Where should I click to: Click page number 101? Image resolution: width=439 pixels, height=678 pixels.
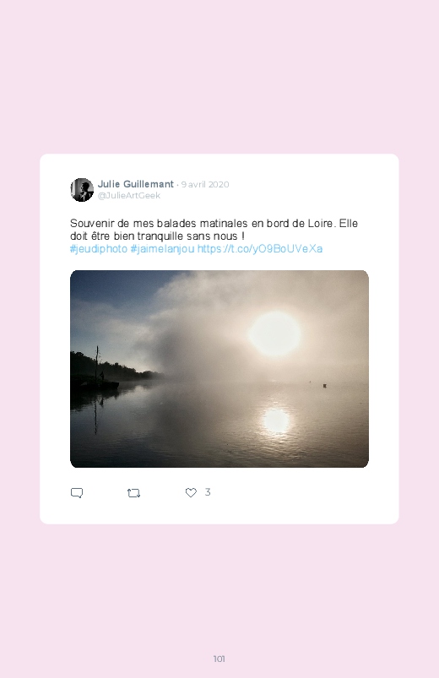(219, 659)
